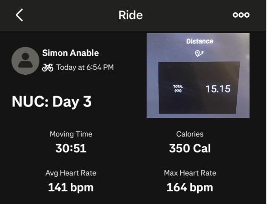Tap the 350 Cal value
Viewport: 272px width, 204px height.
tap(189, 148)
